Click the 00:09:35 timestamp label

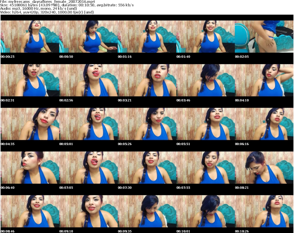125,231
